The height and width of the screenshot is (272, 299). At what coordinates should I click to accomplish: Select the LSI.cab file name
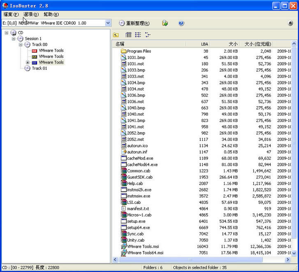134,202
